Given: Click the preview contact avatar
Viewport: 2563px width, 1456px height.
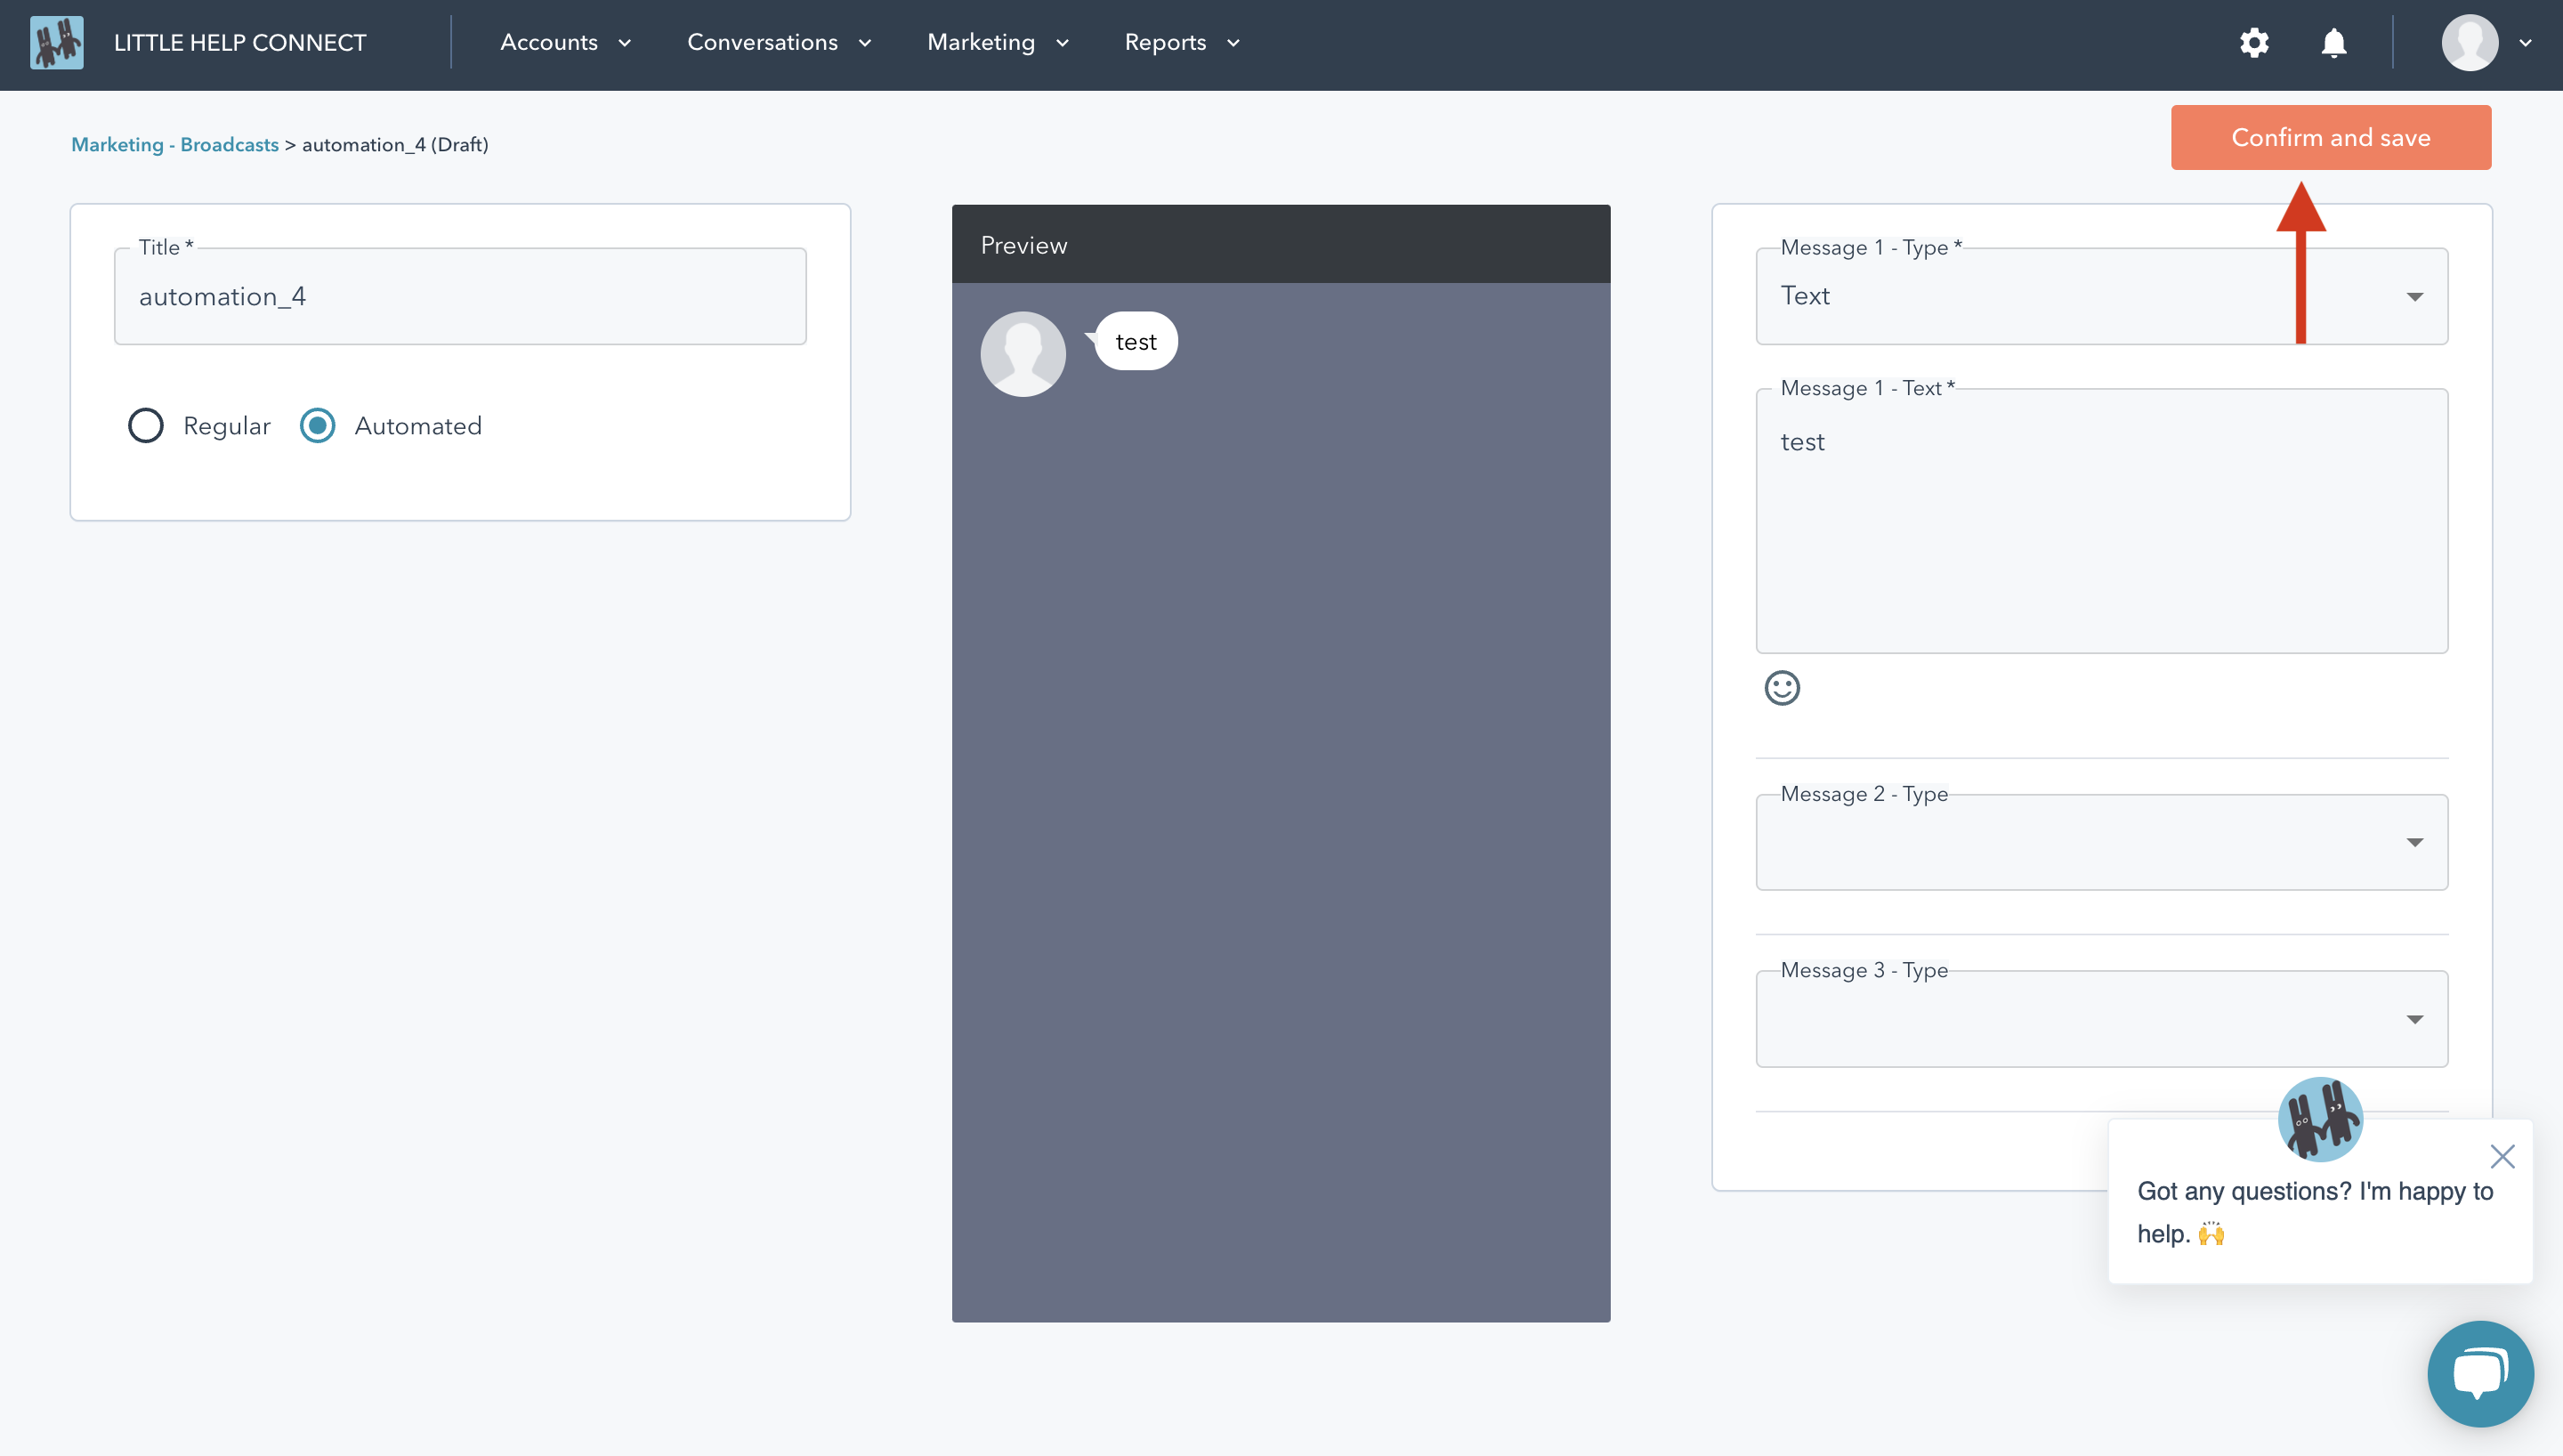Looking at the screenshot, I should (x=1023, y=354).
